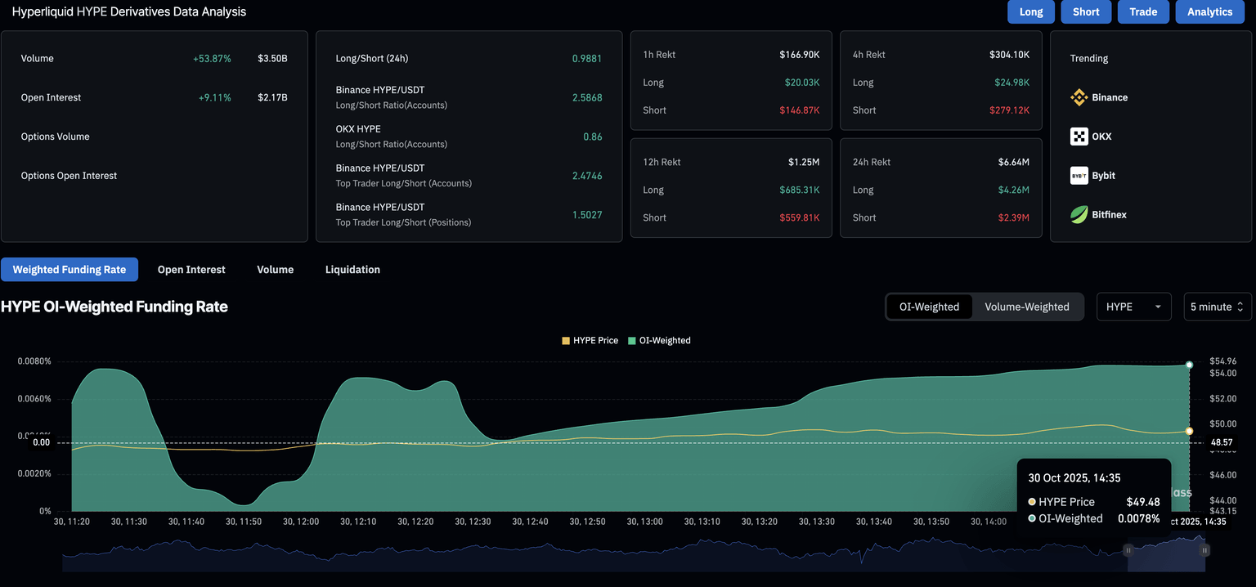Click right handle of timeline range selector

tap(1204, 551)
